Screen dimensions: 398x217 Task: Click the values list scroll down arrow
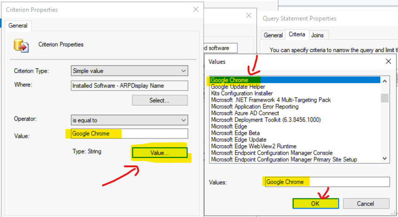385,158
